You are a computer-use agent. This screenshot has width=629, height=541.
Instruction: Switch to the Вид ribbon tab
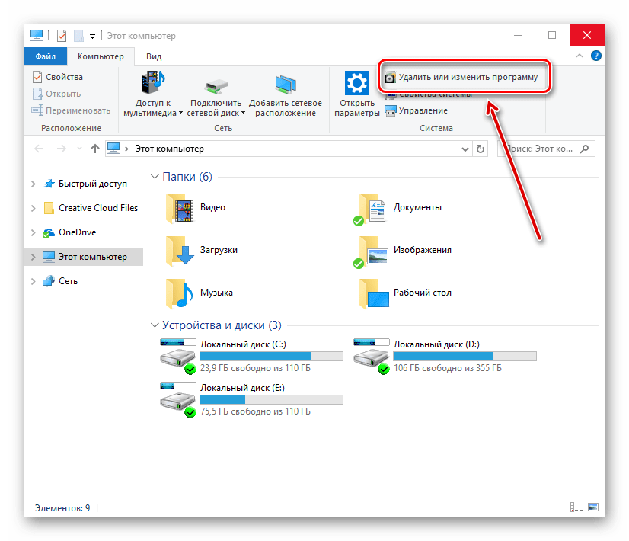click(154, 56)
